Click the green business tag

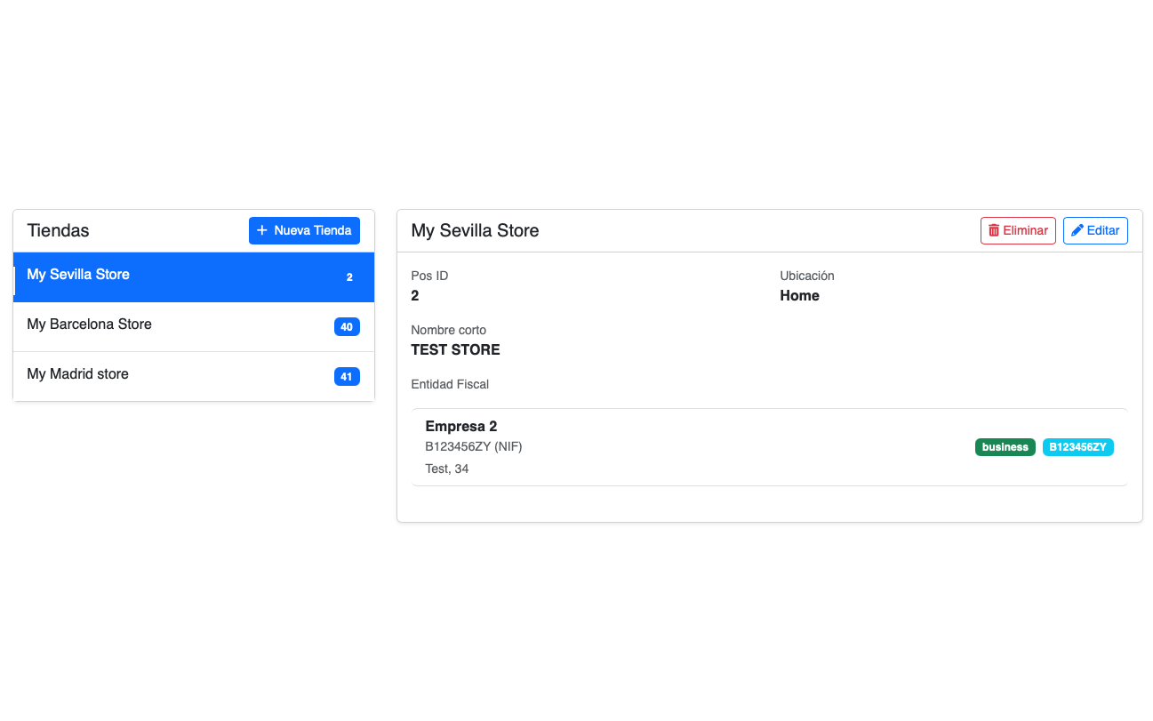tap(1005, 447)
